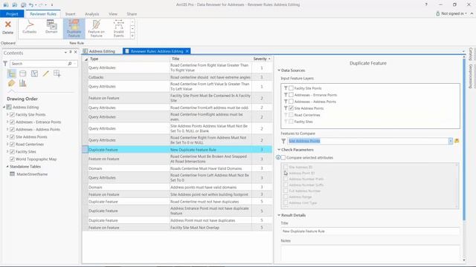Viewport: 476px width, 267px height.
Task: Switch to the Share ribbon tab
Action: tap(132, 14)
